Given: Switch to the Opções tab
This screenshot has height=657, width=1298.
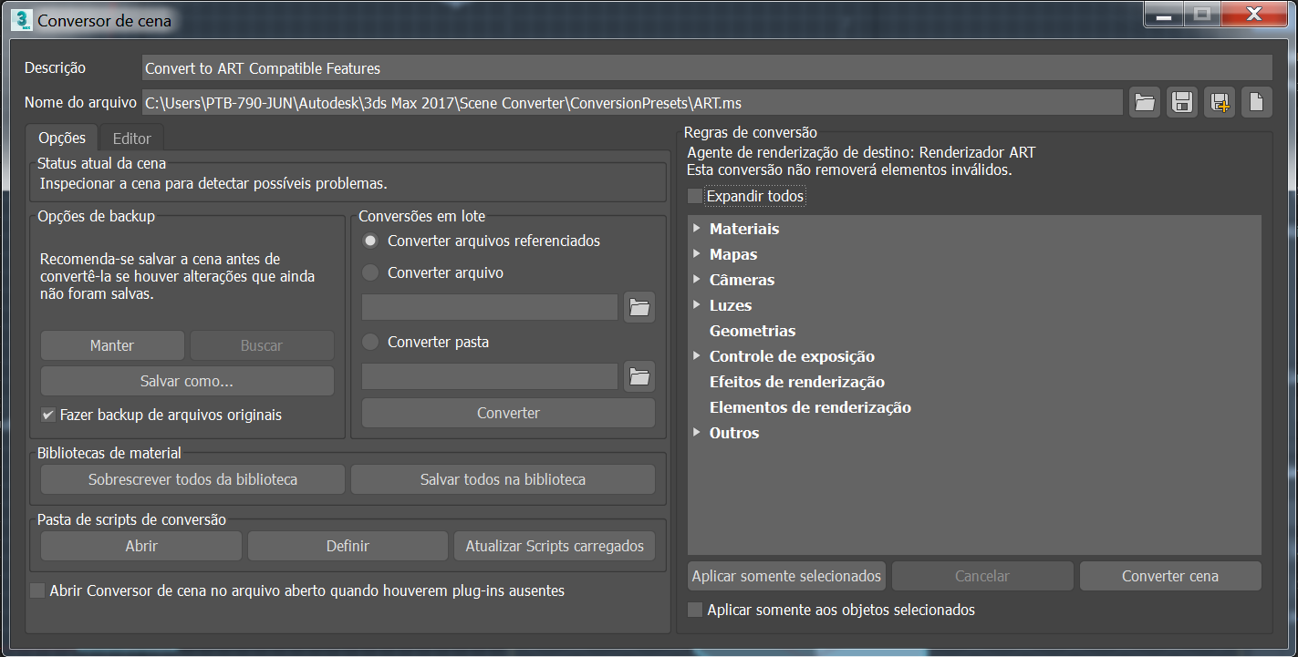Looking at the screenshot, I should pos(62,138).
